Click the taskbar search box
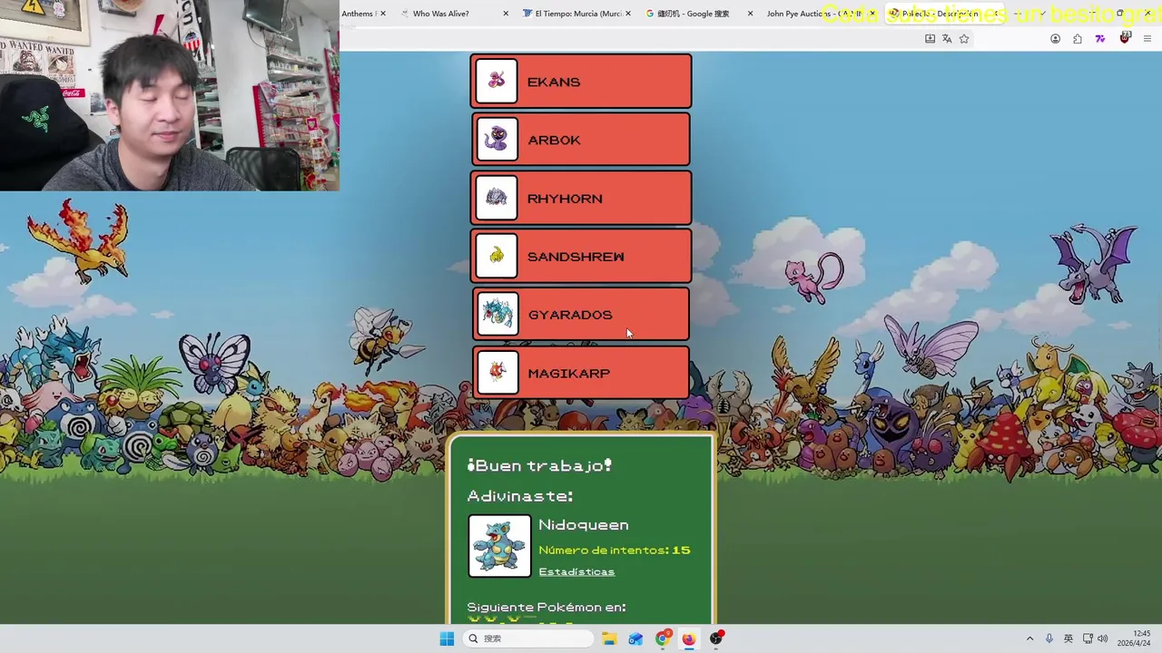Screen dimensions: 1162x653 point(529,638)
